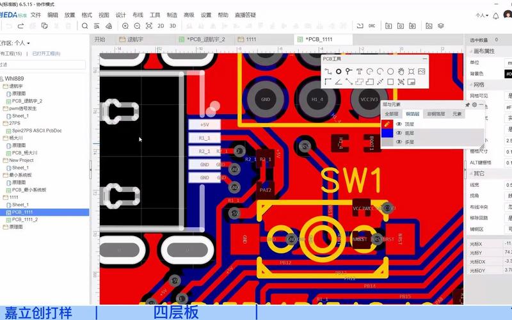Viewport: 512px width, 320px height.
Task: Select the protractor angle tool
Action: pyautogui.click(x=339, y=82)
